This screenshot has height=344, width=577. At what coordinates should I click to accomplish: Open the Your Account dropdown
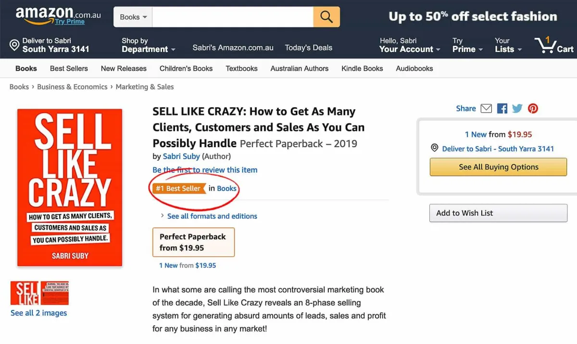tap(409, 45)
